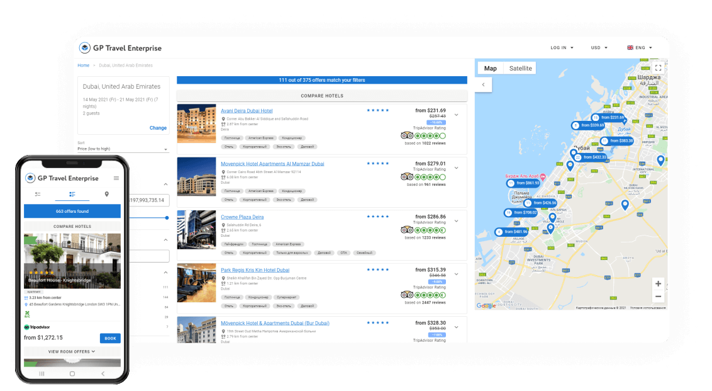Open the Avani Deira Dubai Hotel link

[247, 111]
